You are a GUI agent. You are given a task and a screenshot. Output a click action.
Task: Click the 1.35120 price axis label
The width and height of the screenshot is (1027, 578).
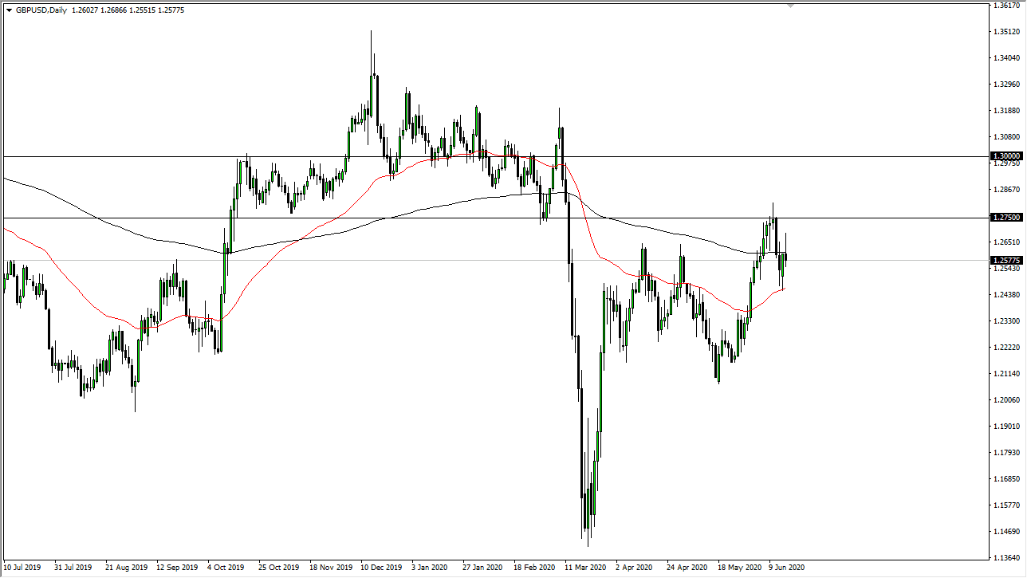(x=1006, y=32)
